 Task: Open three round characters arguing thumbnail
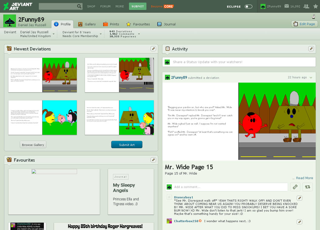[43, 117]
